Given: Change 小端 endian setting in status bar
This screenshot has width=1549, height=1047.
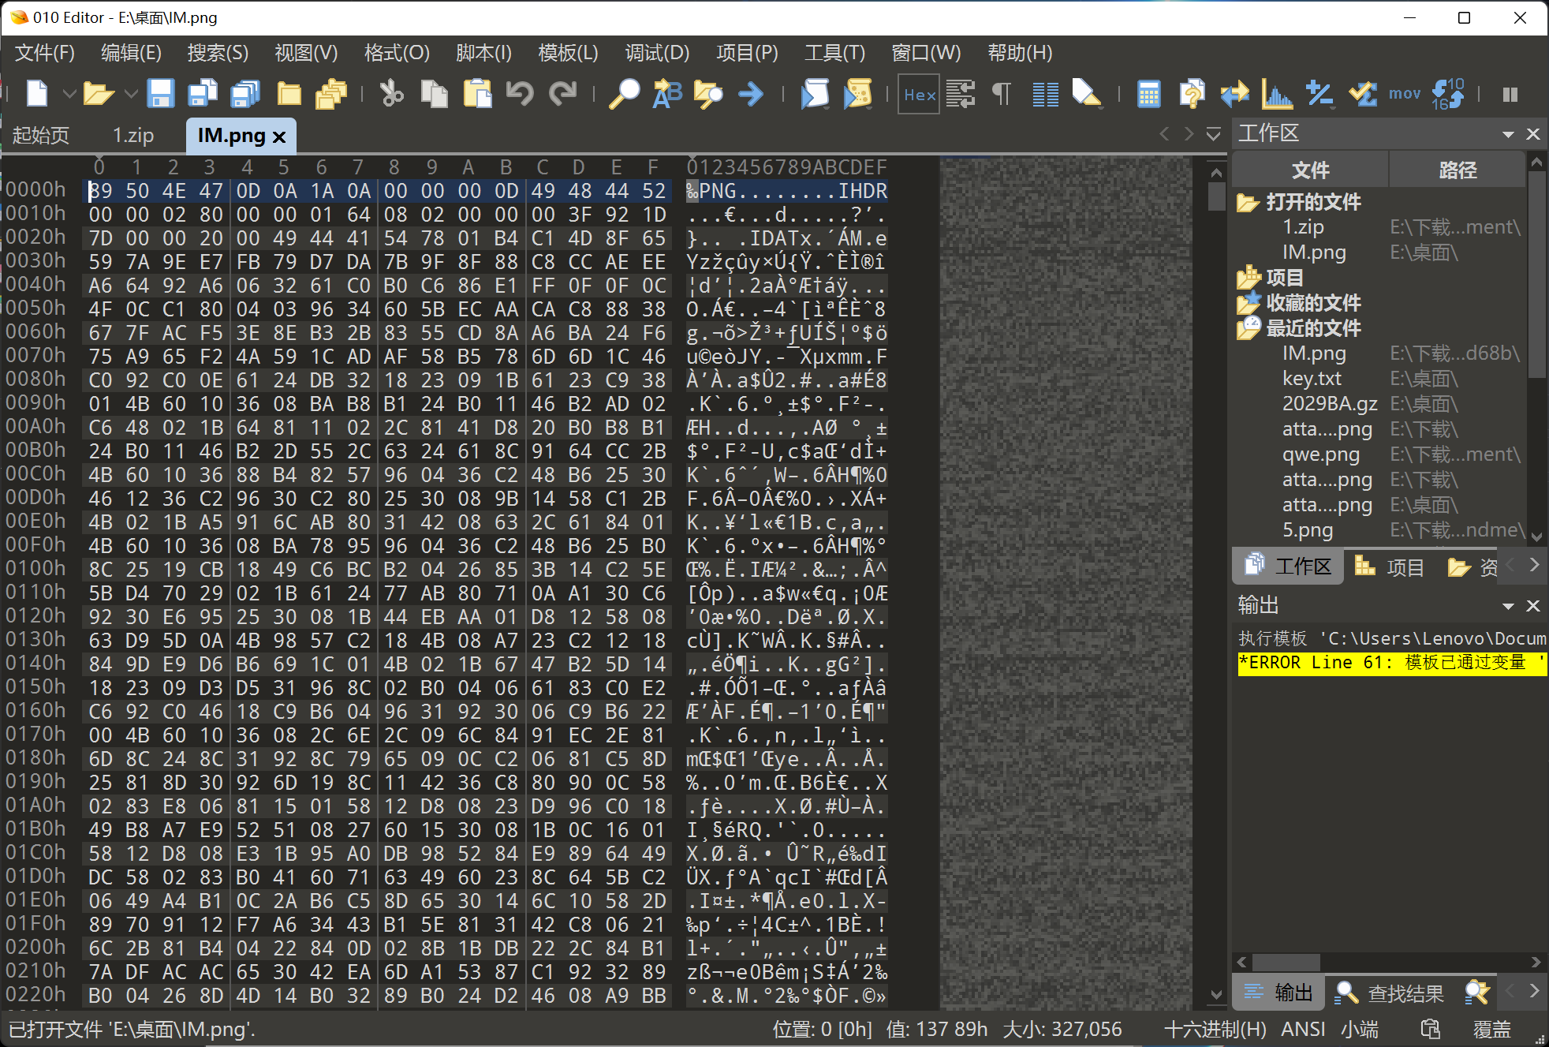Looking at the screenshot, I should [1360, 1030].
